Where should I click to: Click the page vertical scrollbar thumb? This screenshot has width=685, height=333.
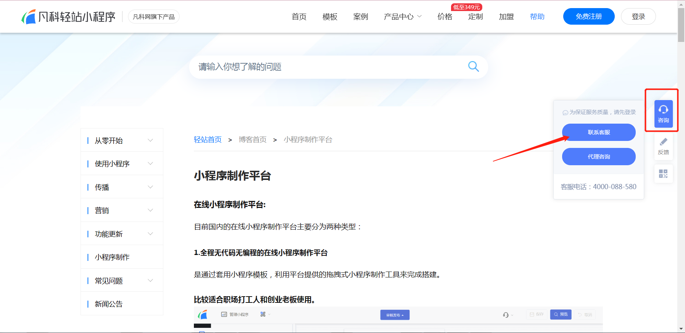(681, 25)
